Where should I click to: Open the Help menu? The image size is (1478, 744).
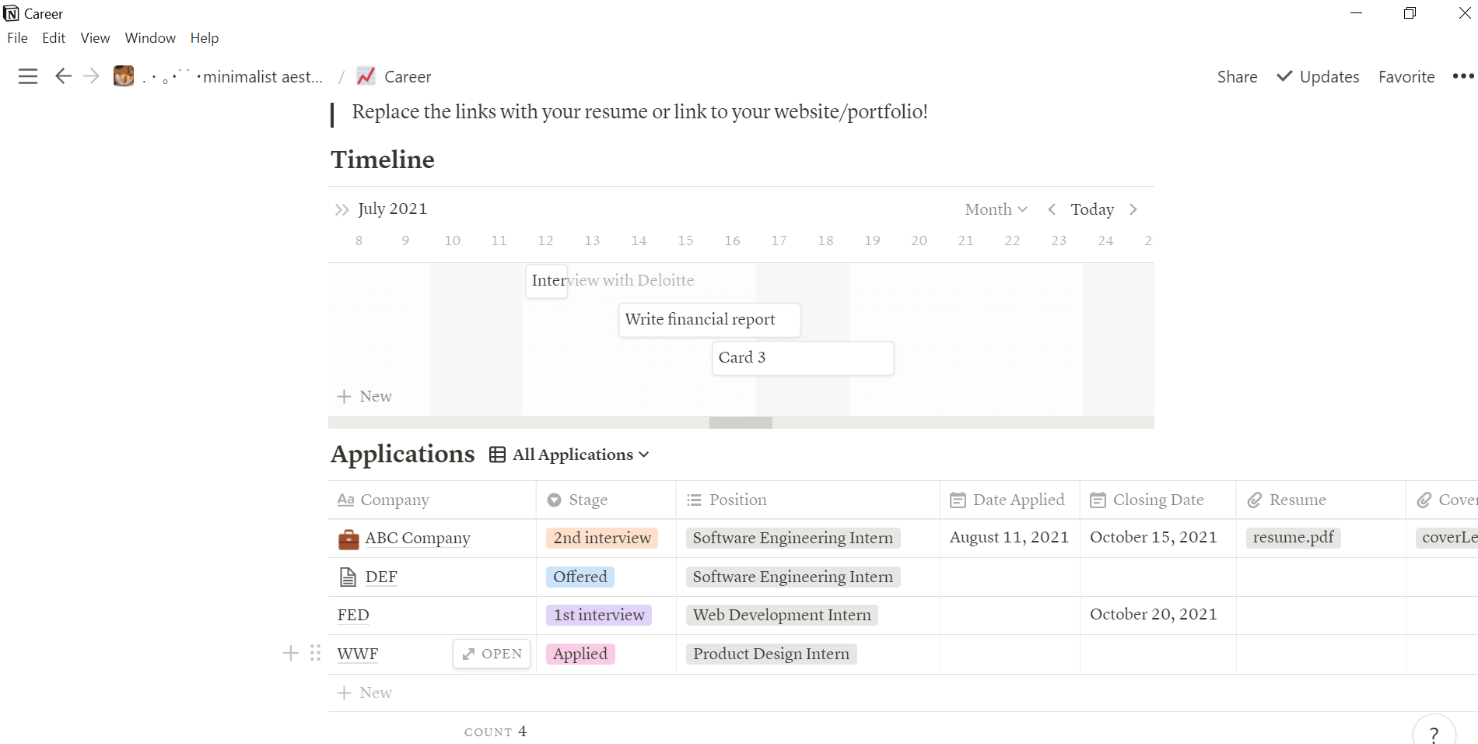pyautogui.click(x=205, y=37)
